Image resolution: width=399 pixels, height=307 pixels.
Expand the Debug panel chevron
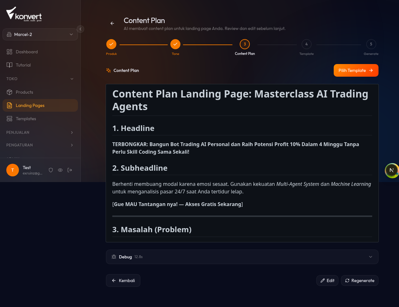point(371,257)
